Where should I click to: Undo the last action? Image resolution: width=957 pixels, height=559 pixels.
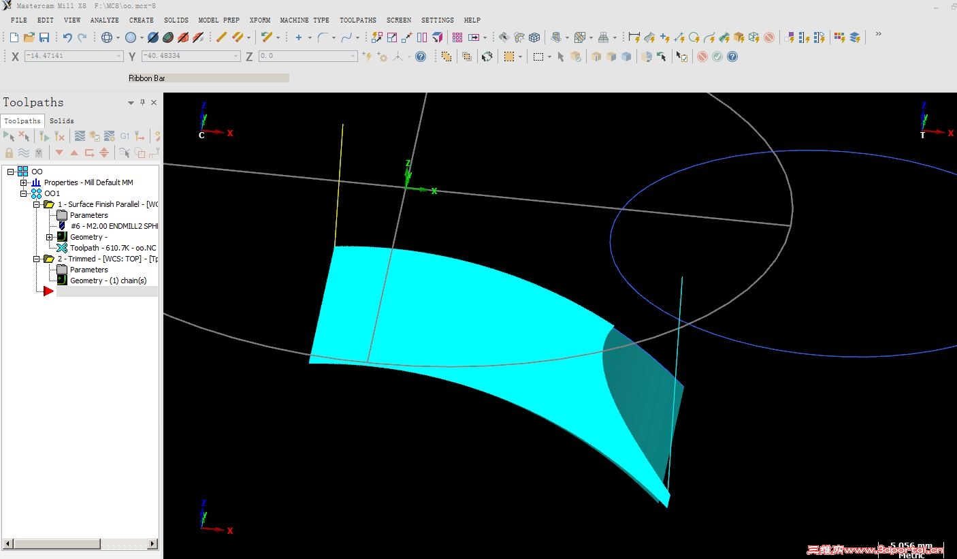(67, 37)
